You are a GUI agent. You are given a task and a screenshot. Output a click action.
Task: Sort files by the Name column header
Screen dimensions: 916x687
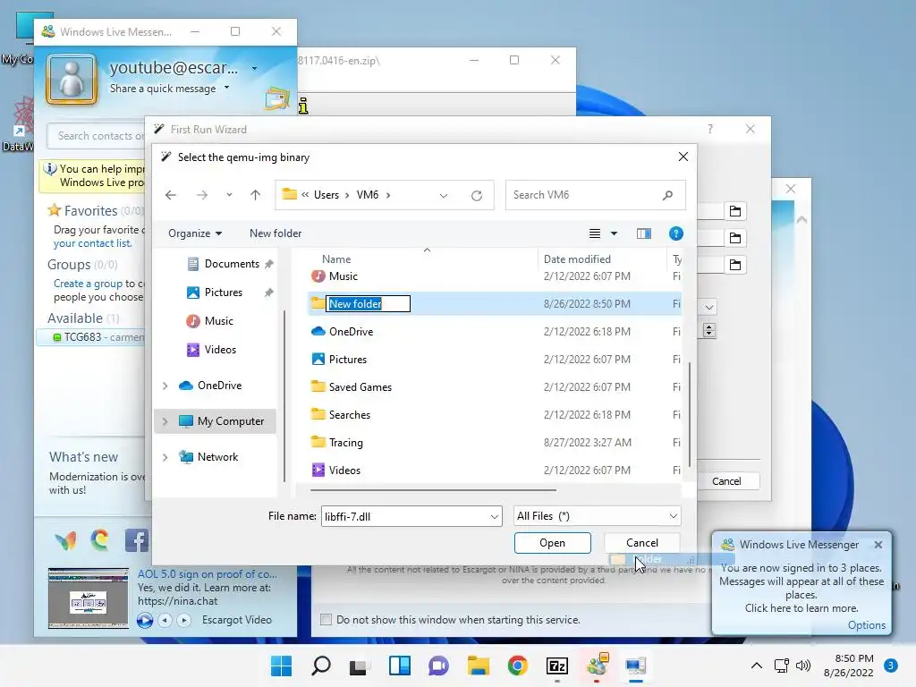point(336,259)
